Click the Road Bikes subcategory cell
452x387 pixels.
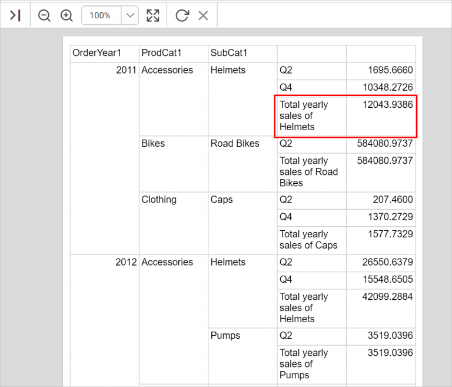242,164
